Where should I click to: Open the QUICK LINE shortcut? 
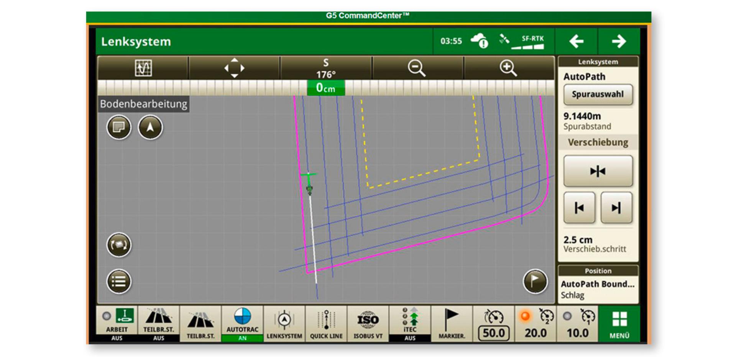tap(326, 324)
